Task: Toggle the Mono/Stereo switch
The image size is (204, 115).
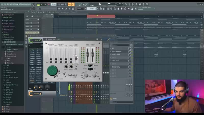Action: pyautogui.click(x=91, y=65)
